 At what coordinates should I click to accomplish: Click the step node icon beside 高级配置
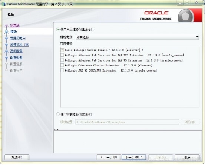6,51
